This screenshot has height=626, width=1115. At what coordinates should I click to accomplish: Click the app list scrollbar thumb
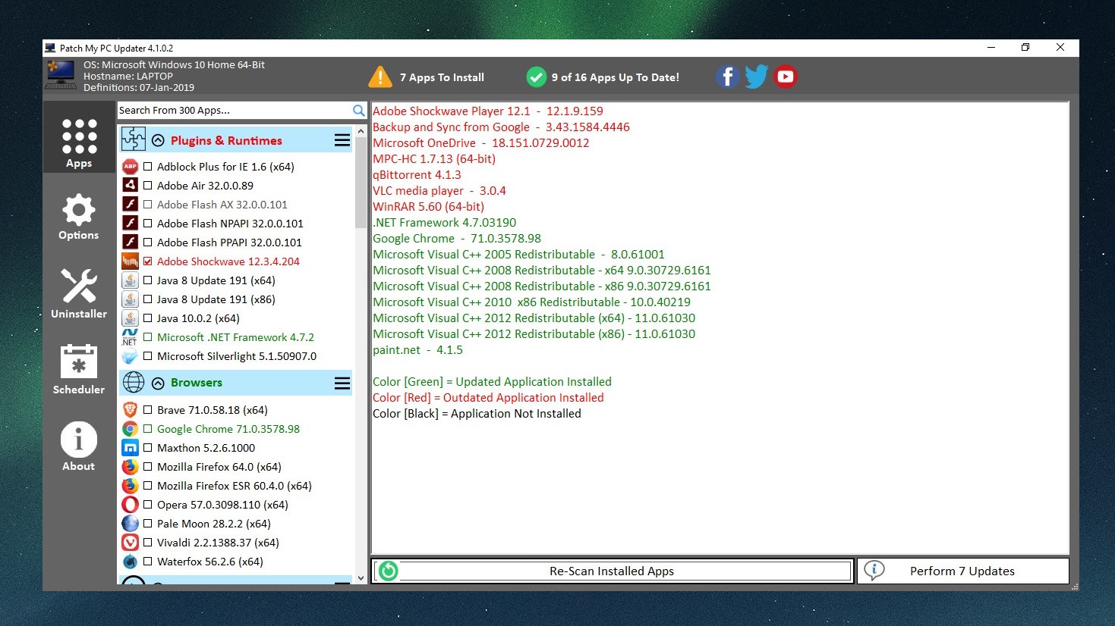click(x=361, y=182)
